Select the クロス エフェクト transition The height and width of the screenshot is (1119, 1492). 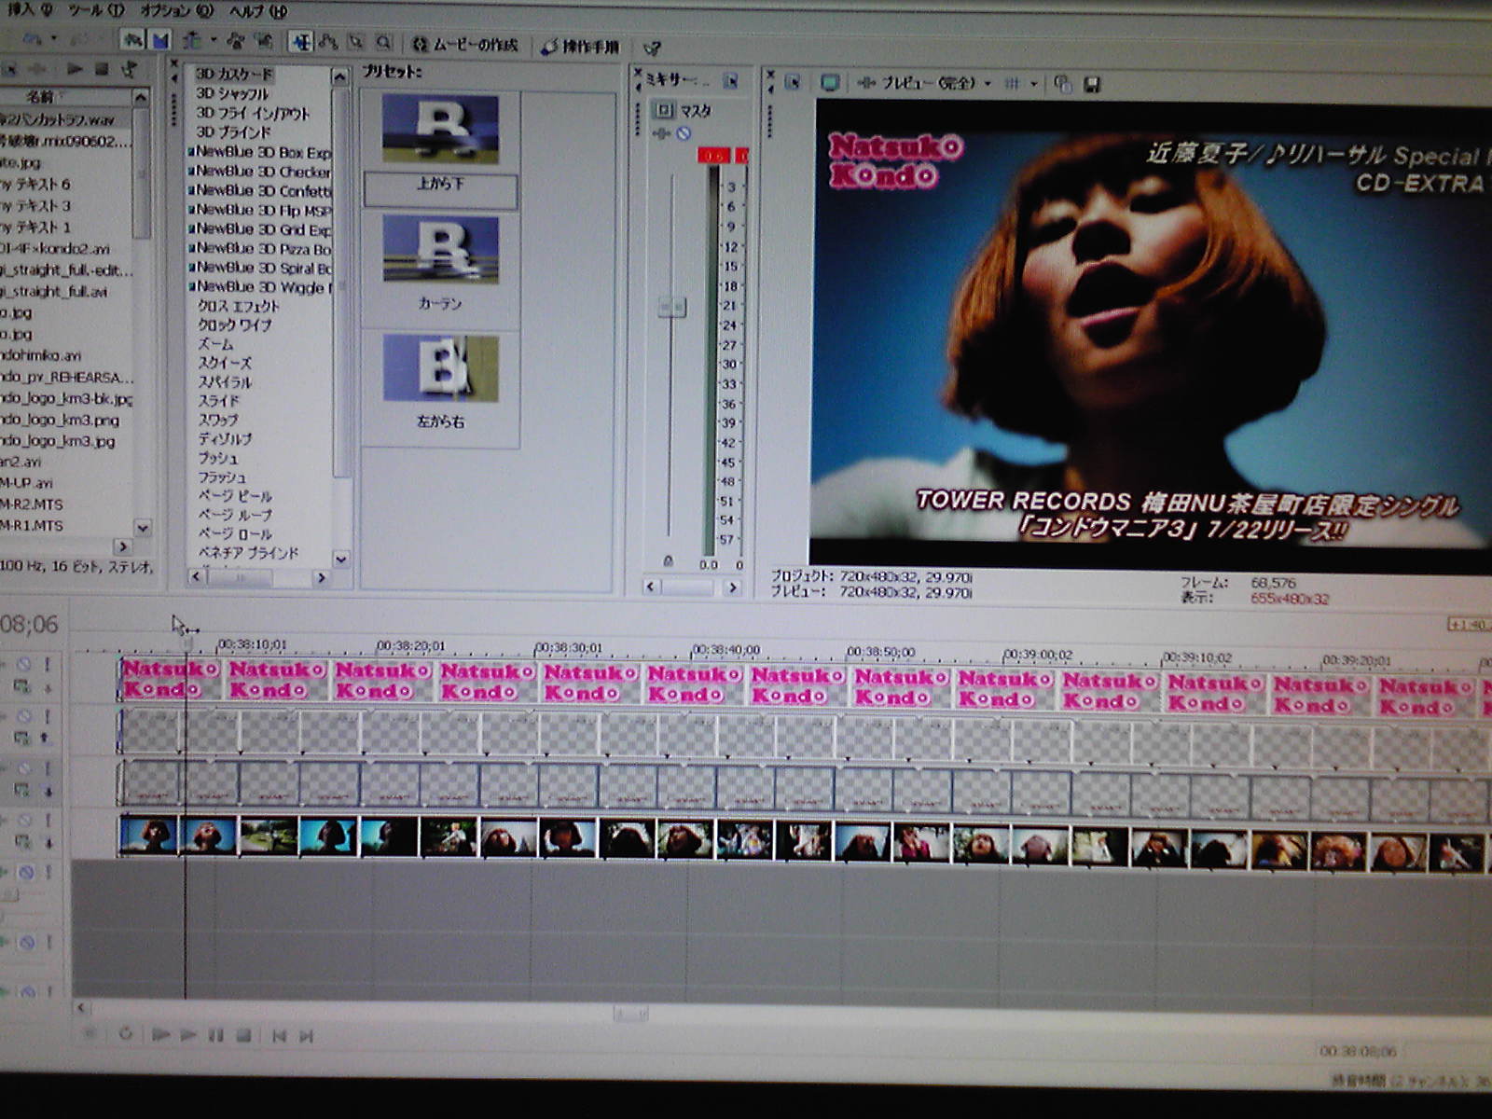tap(238, 306)
